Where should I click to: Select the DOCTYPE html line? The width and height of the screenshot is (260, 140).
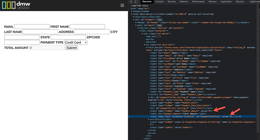point(139,6)
